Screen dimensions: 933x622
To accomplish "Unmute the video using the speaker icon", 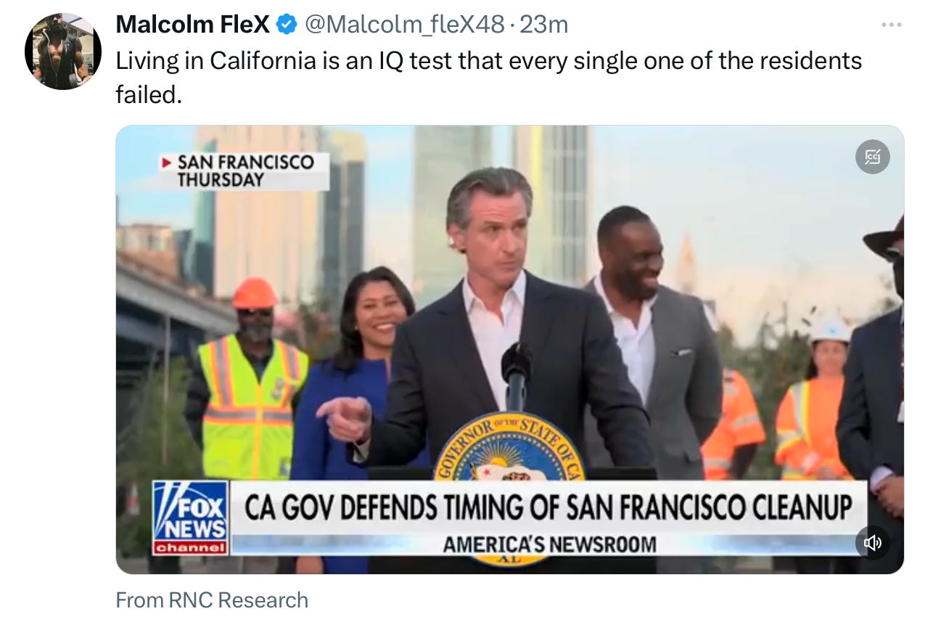I will [x=872, y=542].
